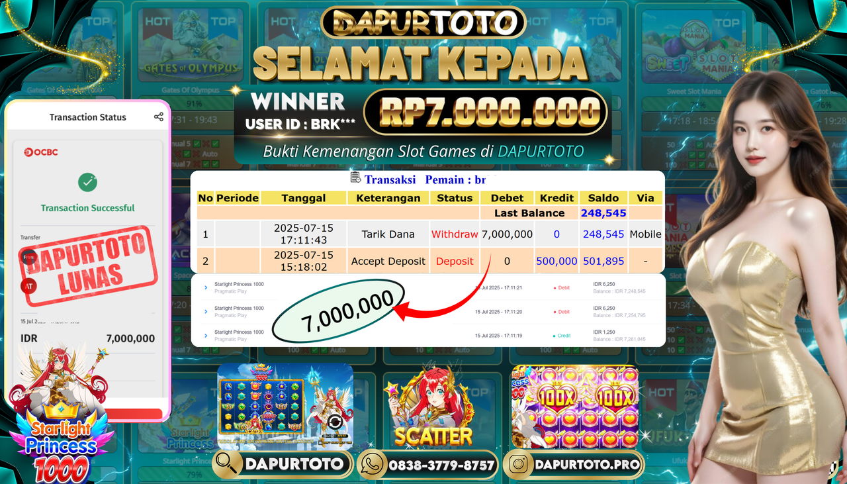Click the DAPURTOTO logo at the top

click(423, 23)
